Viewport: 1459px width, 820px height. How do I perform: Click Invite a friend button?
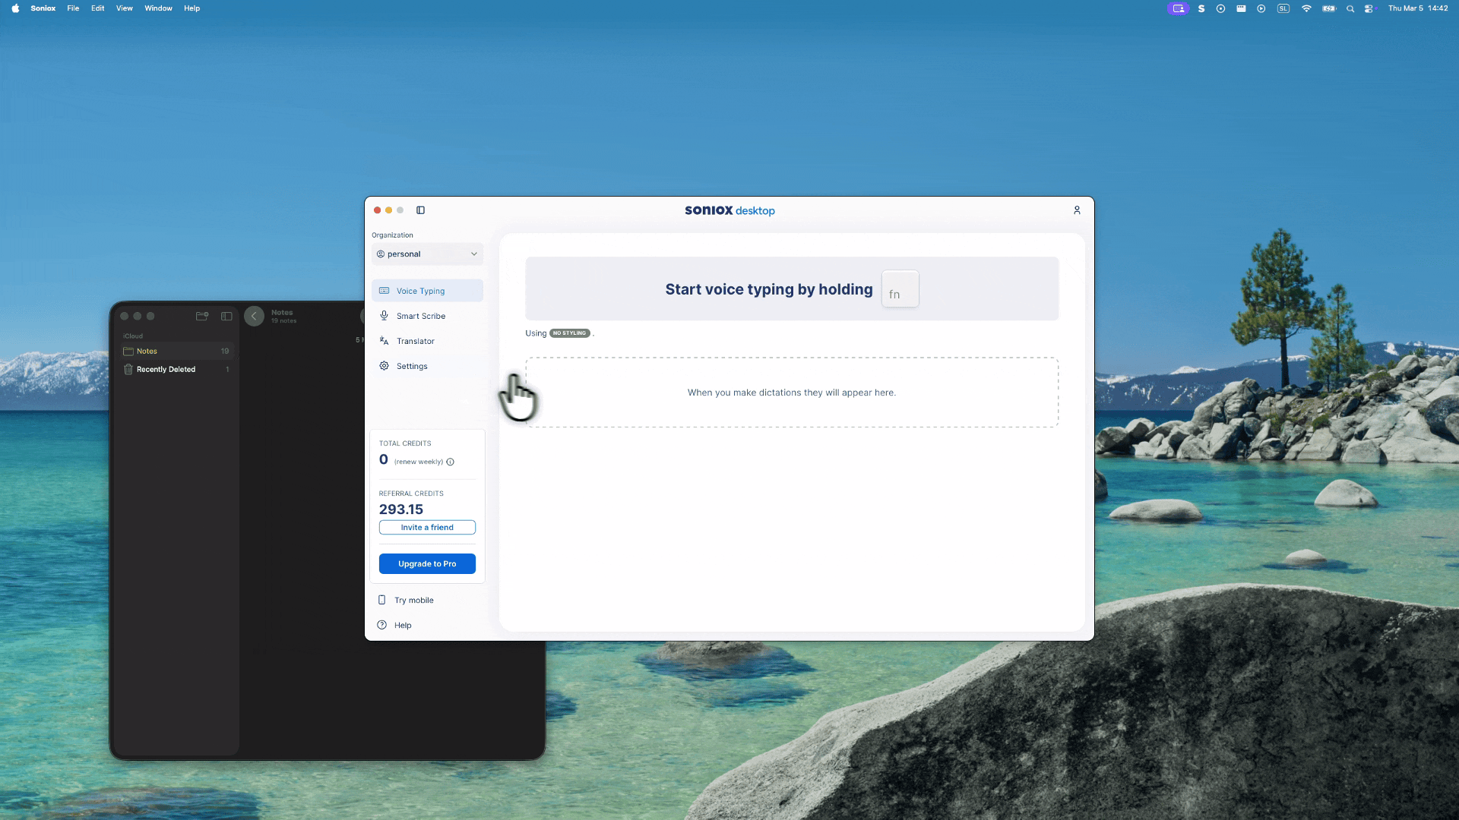point(427,528)
